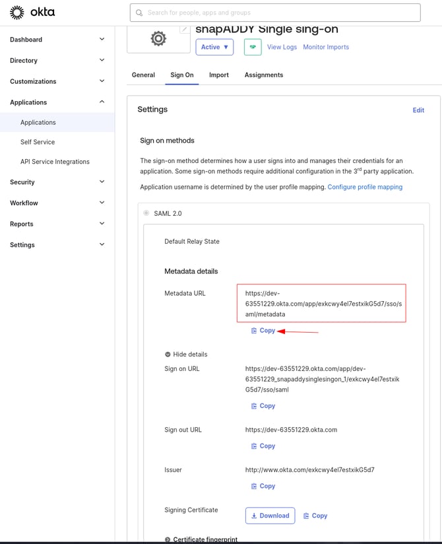Screen dimensions: 442x544
Task: Copy the Issuer value
Action: click(263, 486)
